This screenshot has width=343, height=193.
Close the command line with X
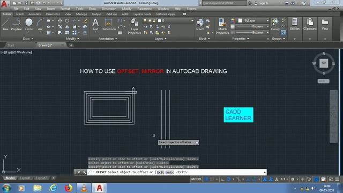click(79, 172)
